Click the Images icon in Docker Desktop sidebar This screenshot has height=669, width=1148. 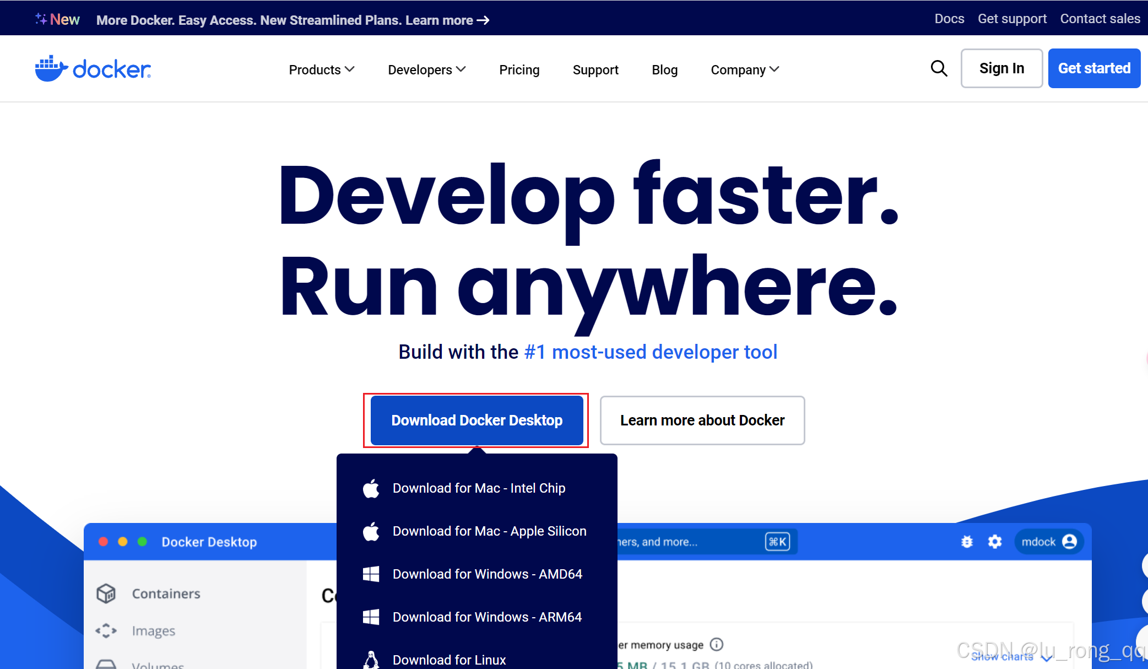point(106,630)
